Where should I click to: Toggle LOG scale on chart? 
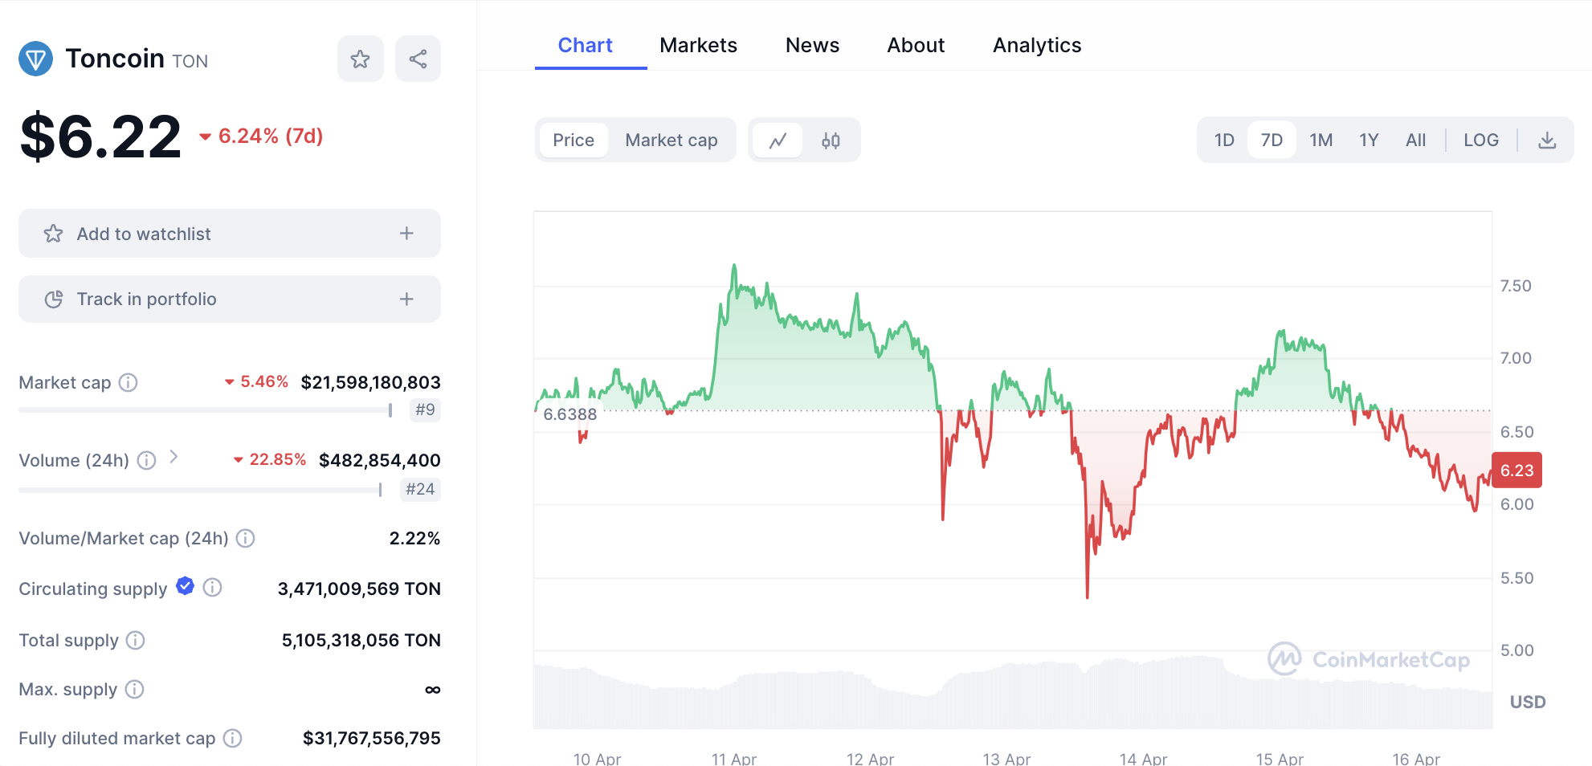coord(1480,141)
